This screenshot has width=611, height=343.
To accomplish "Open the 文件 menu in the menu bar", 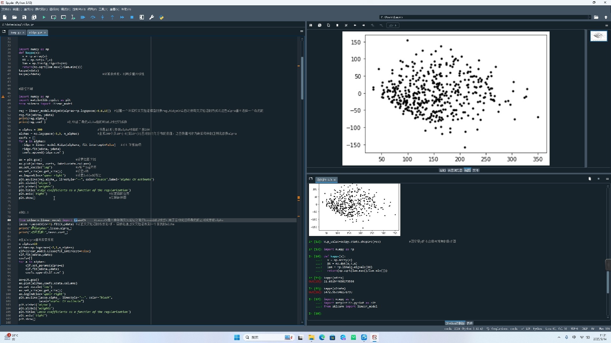I will pyautogui.click(x=6, y=9).
